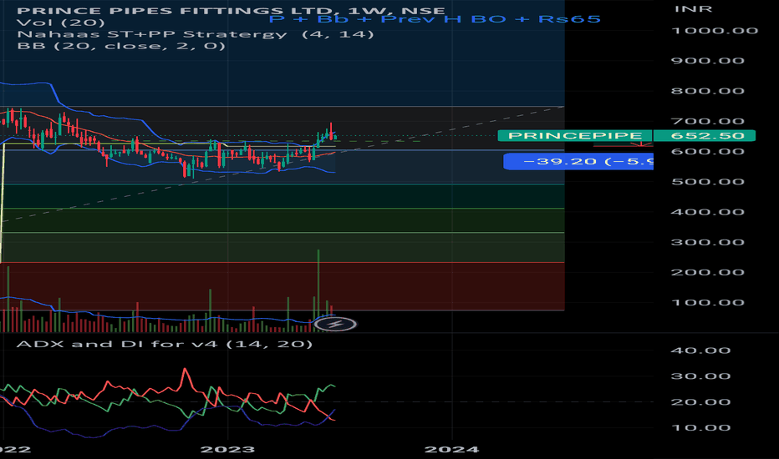Click the INR currency label
The height and width of the screenshot is (459, 779).
(x=694, y=9)
